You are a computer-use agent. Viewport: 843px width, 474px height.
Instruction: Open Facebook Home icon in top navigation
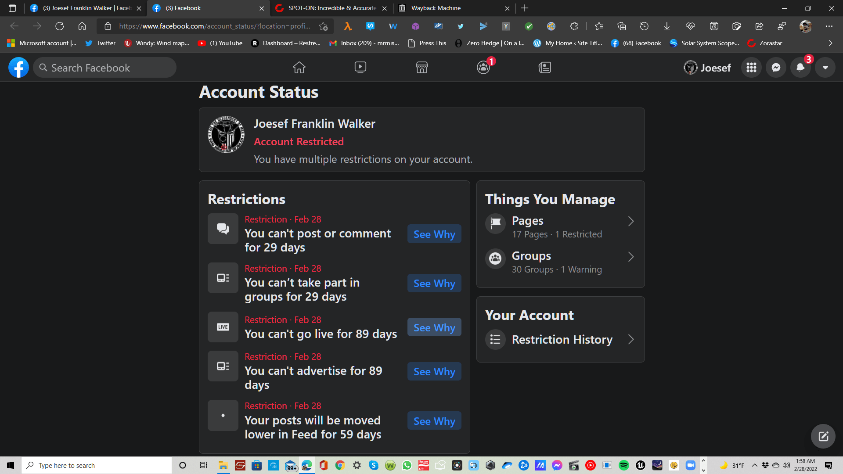pos(299,68)
